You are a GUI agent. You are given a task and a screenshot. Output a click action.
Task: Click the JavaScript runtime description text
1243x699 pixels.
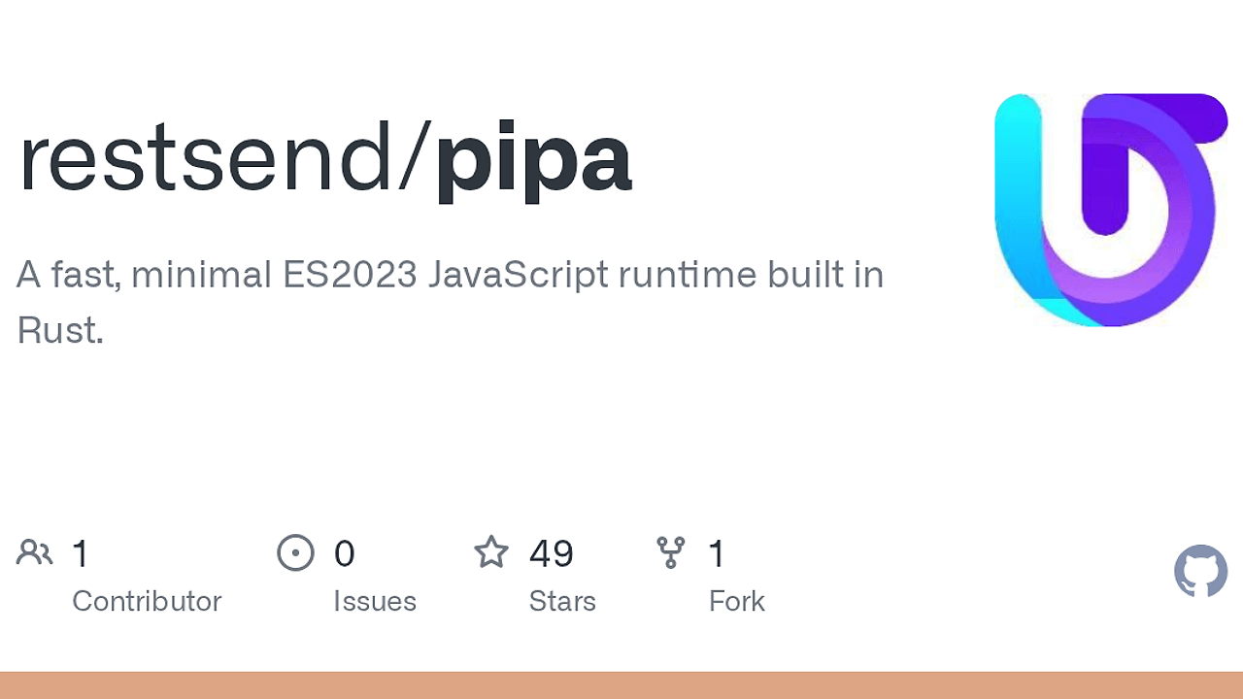(x=450, y=302)
